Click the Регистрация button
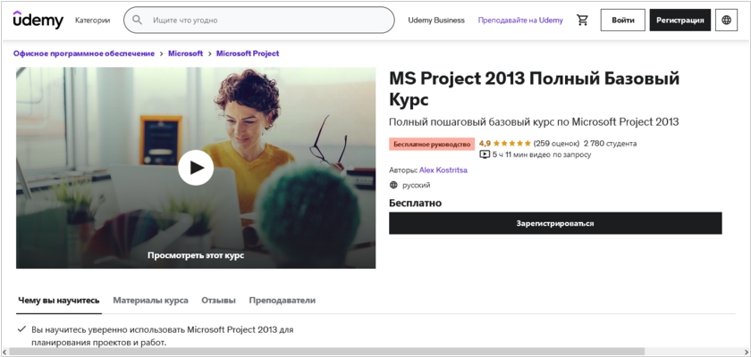 [680, 20]
